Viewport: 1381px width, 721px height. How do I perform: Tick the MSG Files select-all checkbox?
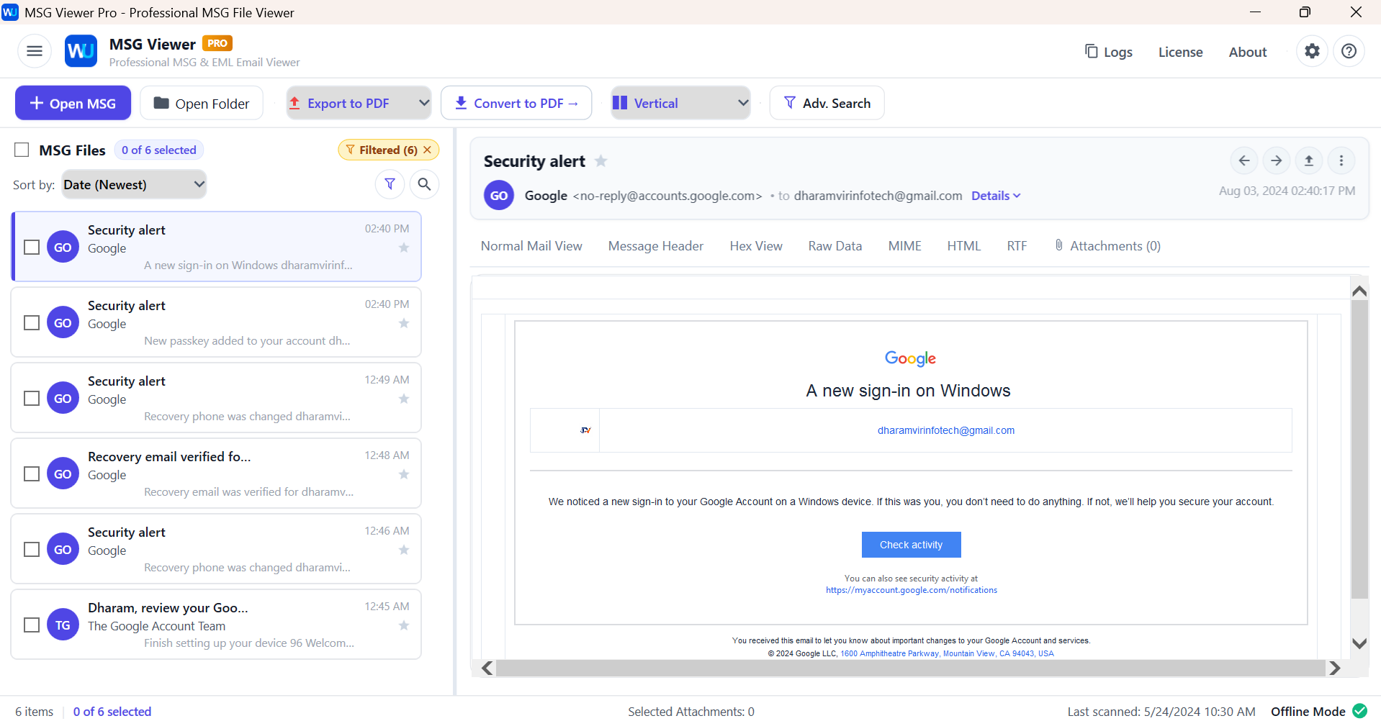click(x=22, y=150)
